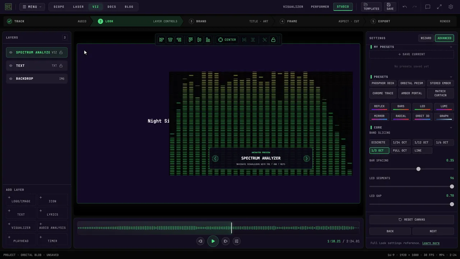Viewport: 460px width, 259px height.
Task: Switch settings to Wizard mode
Action: [426, 38]
